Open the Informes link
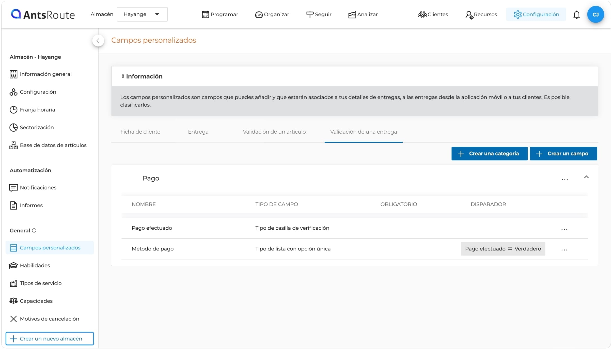This screenshot has width=612, height=349. [31, 205]
